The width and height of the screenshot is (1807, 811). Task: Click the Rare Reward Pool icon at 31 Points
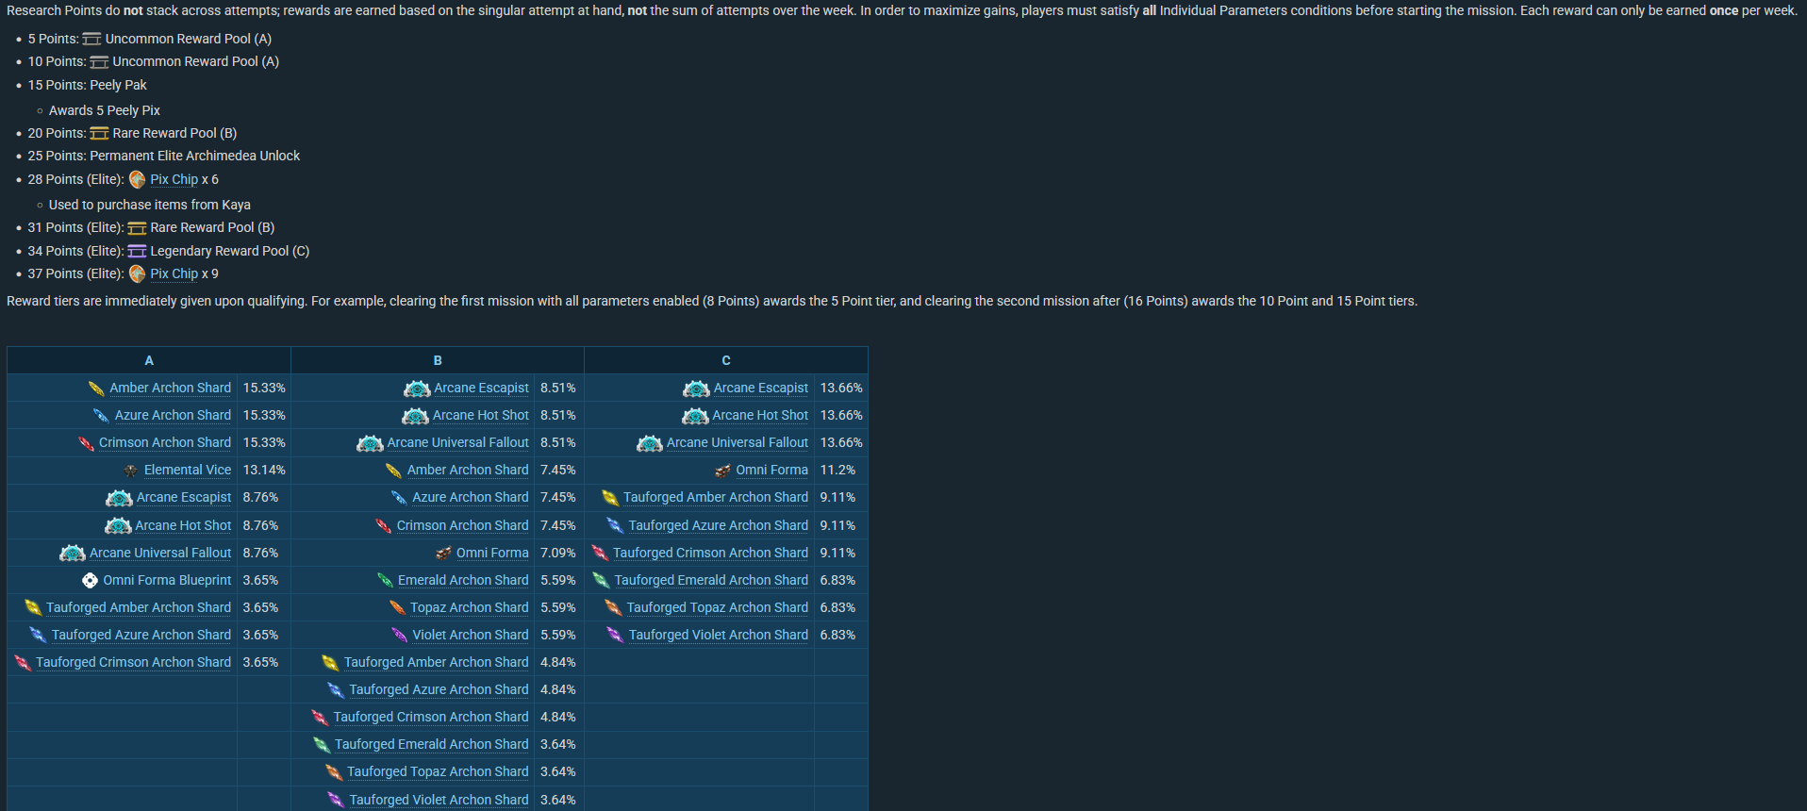click(137, 227)
